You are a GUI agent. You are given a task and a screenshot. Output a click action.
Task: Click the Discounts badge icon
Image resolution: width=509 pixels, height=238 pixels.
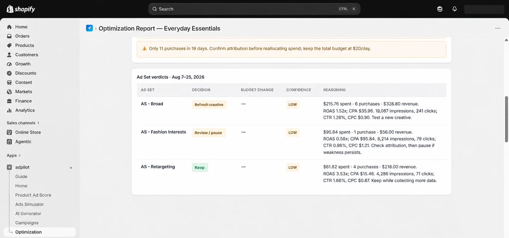pos(9,73)
